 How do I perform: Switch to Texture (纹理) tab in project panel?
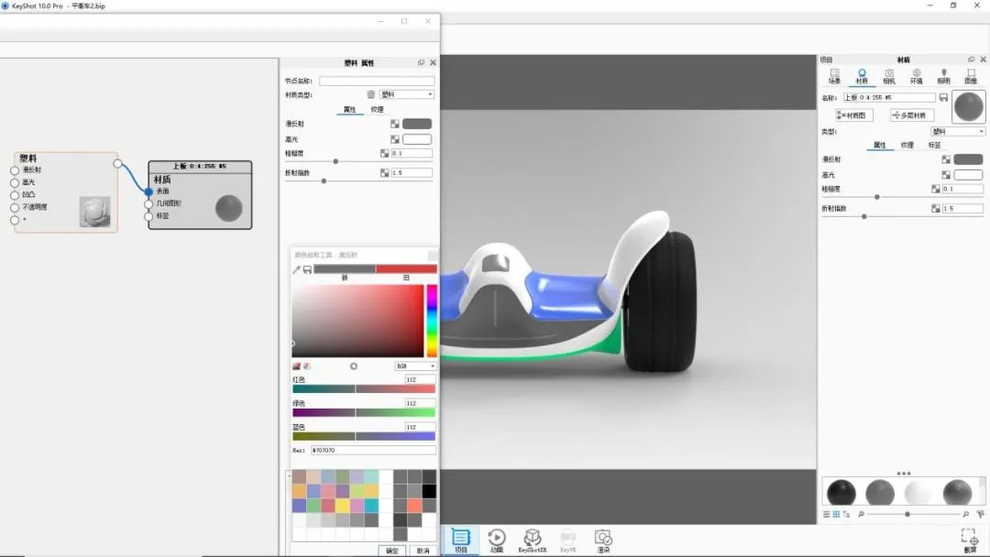907,145
